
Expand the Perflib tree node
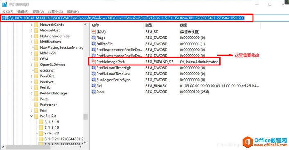tap(32, 87)
